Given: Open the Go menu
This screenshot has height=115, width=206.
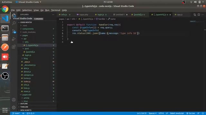Looking at the screenshot, I should point(42,10).
